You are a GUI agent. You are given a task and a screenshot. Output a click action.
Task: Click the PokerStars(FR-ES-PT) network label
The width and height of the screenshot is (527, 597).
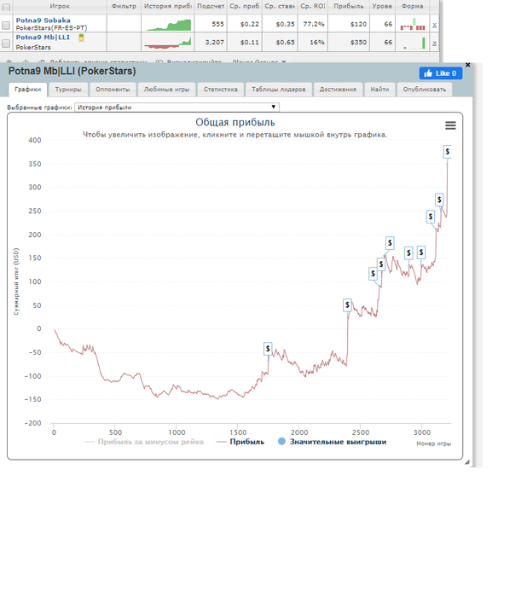click(x=51, y=28)
